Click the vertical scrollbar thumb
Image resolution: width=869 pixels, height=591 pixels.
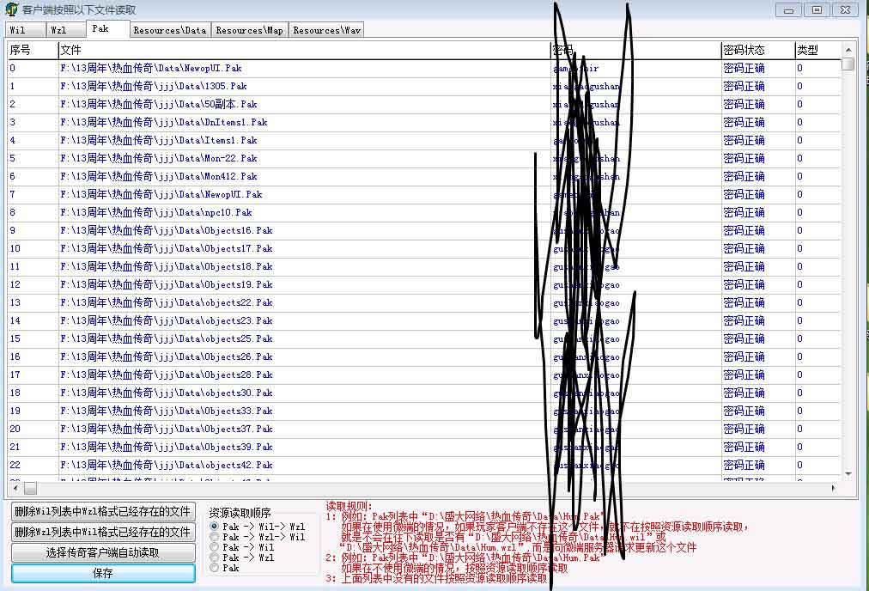pos(848,64)
